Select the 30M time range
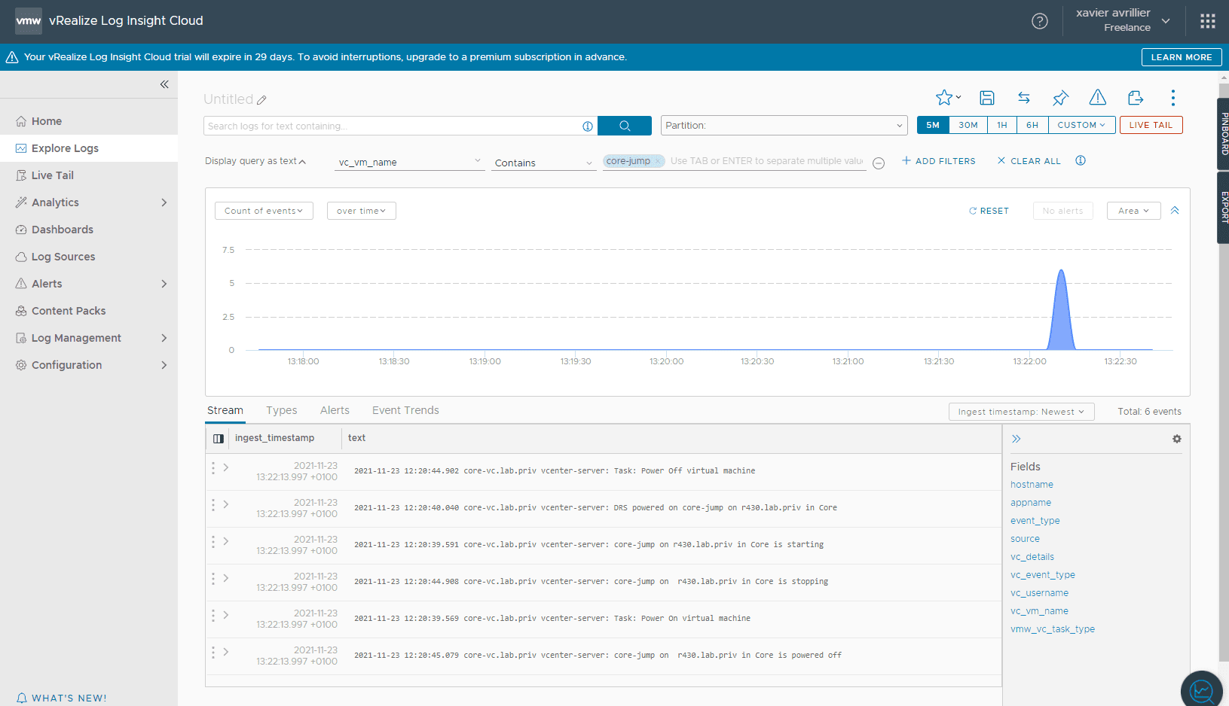The image size is (1229, 706). tap(968, 125)
